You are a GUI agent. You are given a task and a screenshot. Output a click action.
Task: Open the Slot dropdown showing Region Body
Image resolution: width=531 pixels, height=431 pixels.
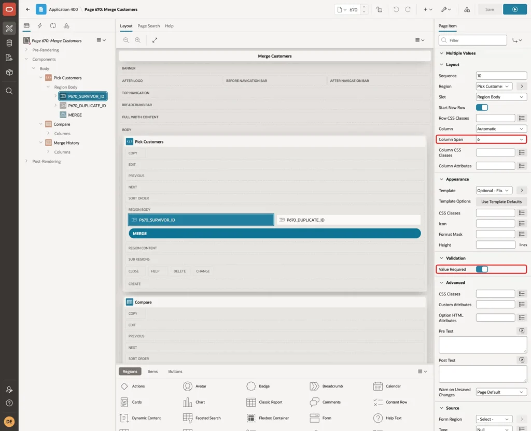[501, 97]
